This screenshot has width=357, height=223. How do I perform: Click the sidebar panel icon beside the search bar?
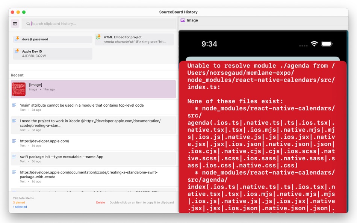15,23
